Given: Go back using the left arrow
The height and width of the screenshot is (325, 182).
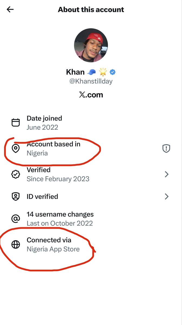Looking at the screenshot, I should coord(10,9).
